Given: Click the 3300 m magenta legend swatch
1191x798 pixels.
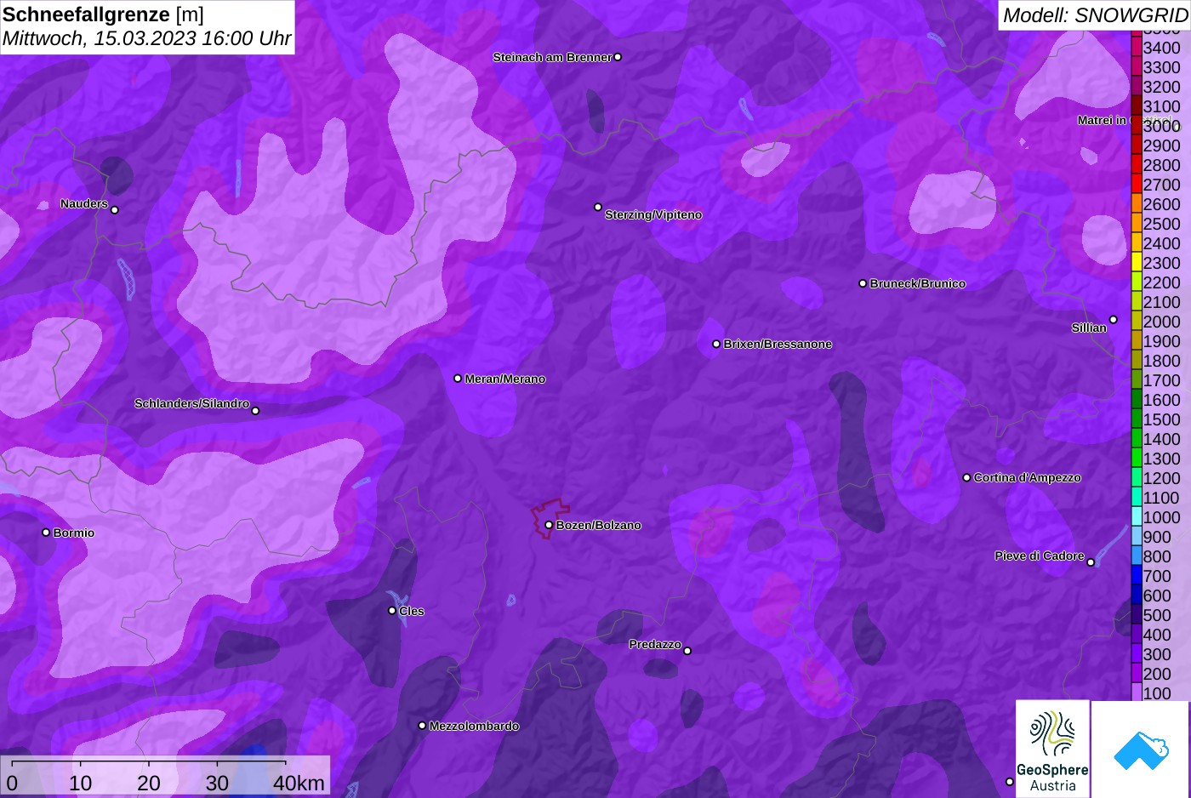Looking at the screenshot, I should coord(1136,67).
